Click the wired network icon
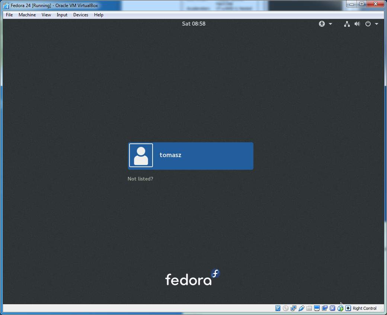Screen dimensions: 387x315 [347, 24]
